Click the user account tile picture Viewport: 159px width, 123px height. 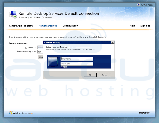point(53,61)
